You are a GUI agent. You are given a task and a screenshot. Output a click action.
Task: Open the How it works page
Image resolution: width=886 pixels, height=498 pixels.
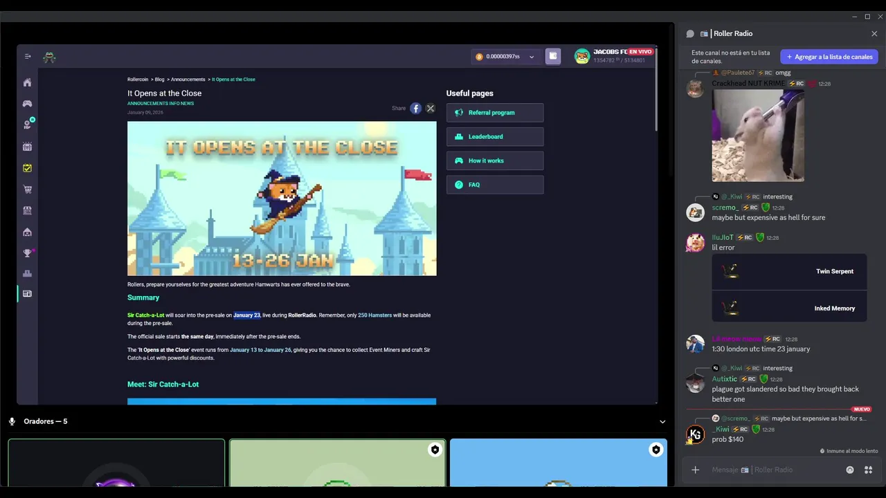click(495, 160)
